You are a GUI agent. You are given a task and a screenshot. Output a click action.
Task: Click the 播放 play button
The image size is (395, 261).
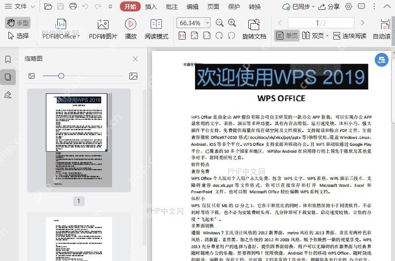click(x=130, y=29)
